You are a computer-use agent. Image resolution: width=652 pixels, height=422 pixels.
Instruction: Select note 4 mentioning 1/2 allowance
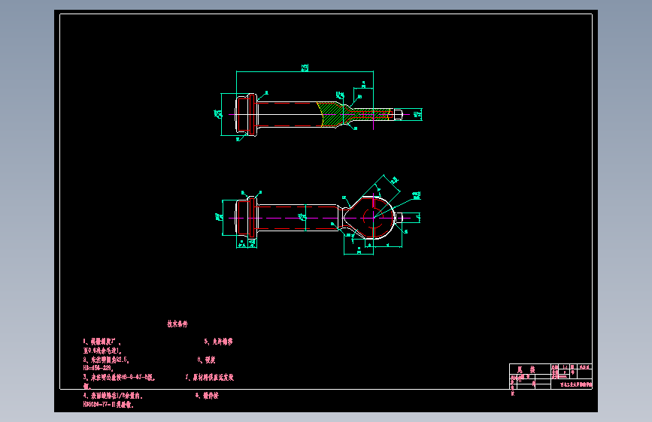113,396
